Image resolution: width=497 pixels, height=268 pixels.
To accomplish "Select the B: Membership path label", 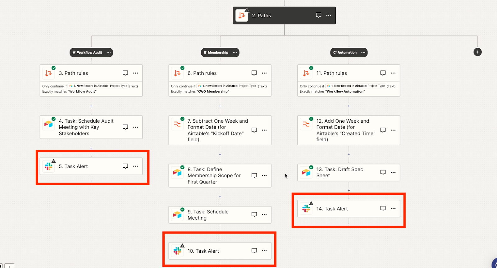I will point(216,52).
